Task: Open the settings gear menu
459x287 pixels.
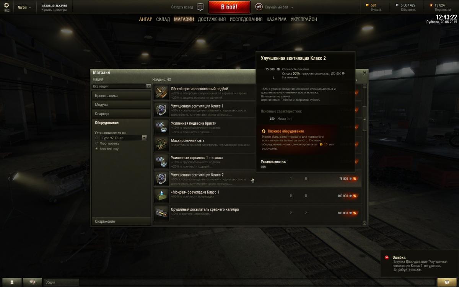Action: (7, 5)
